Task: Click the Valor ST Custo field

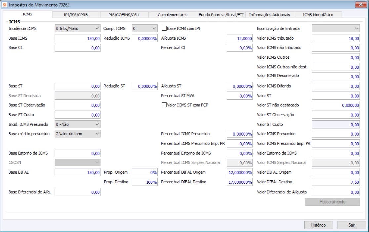Action: (336, 125)
